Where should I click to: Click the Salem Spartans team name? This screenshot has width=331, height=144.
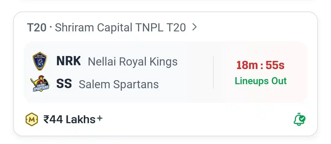119,84
